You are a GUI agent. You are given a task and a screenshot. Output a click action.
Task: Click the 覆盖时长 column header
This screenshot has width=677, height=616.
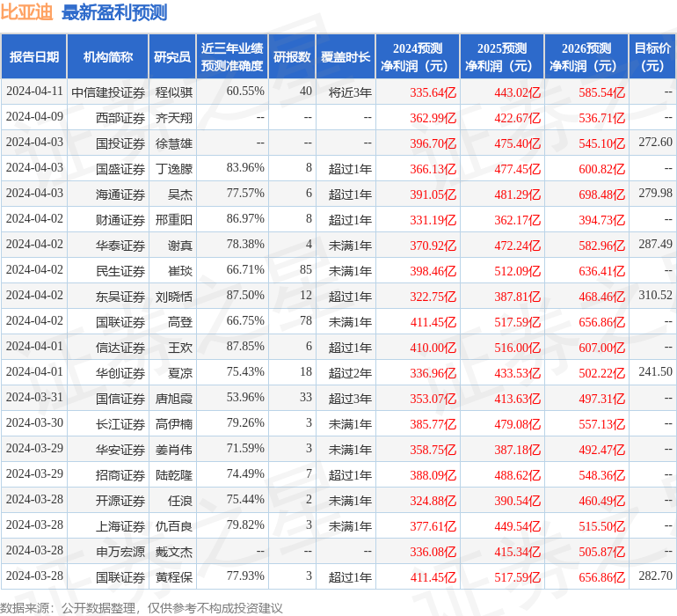[x=346, y=56]
